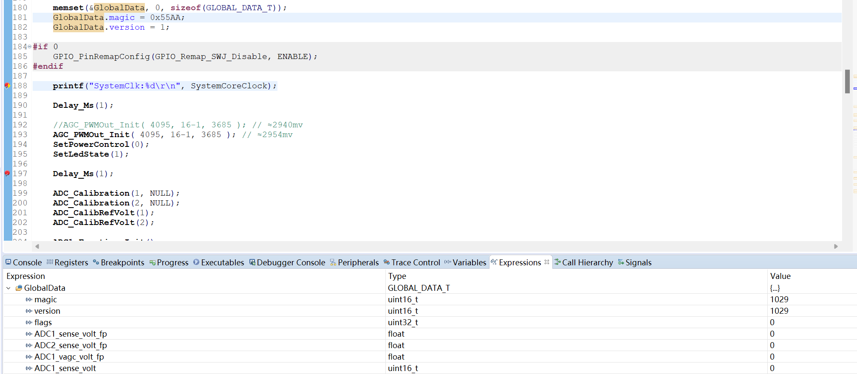Screen dimensions: 857x374
Task: Switch to the Progress tab
Action: click(x=169, y=262)
